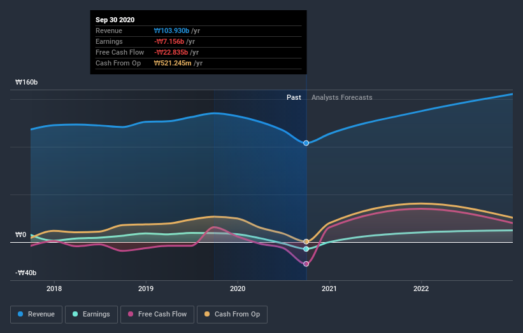Viewport: 523px width, 333px height.
Task: Click the 2019 x-axis label
Action: tap(146, 289)
